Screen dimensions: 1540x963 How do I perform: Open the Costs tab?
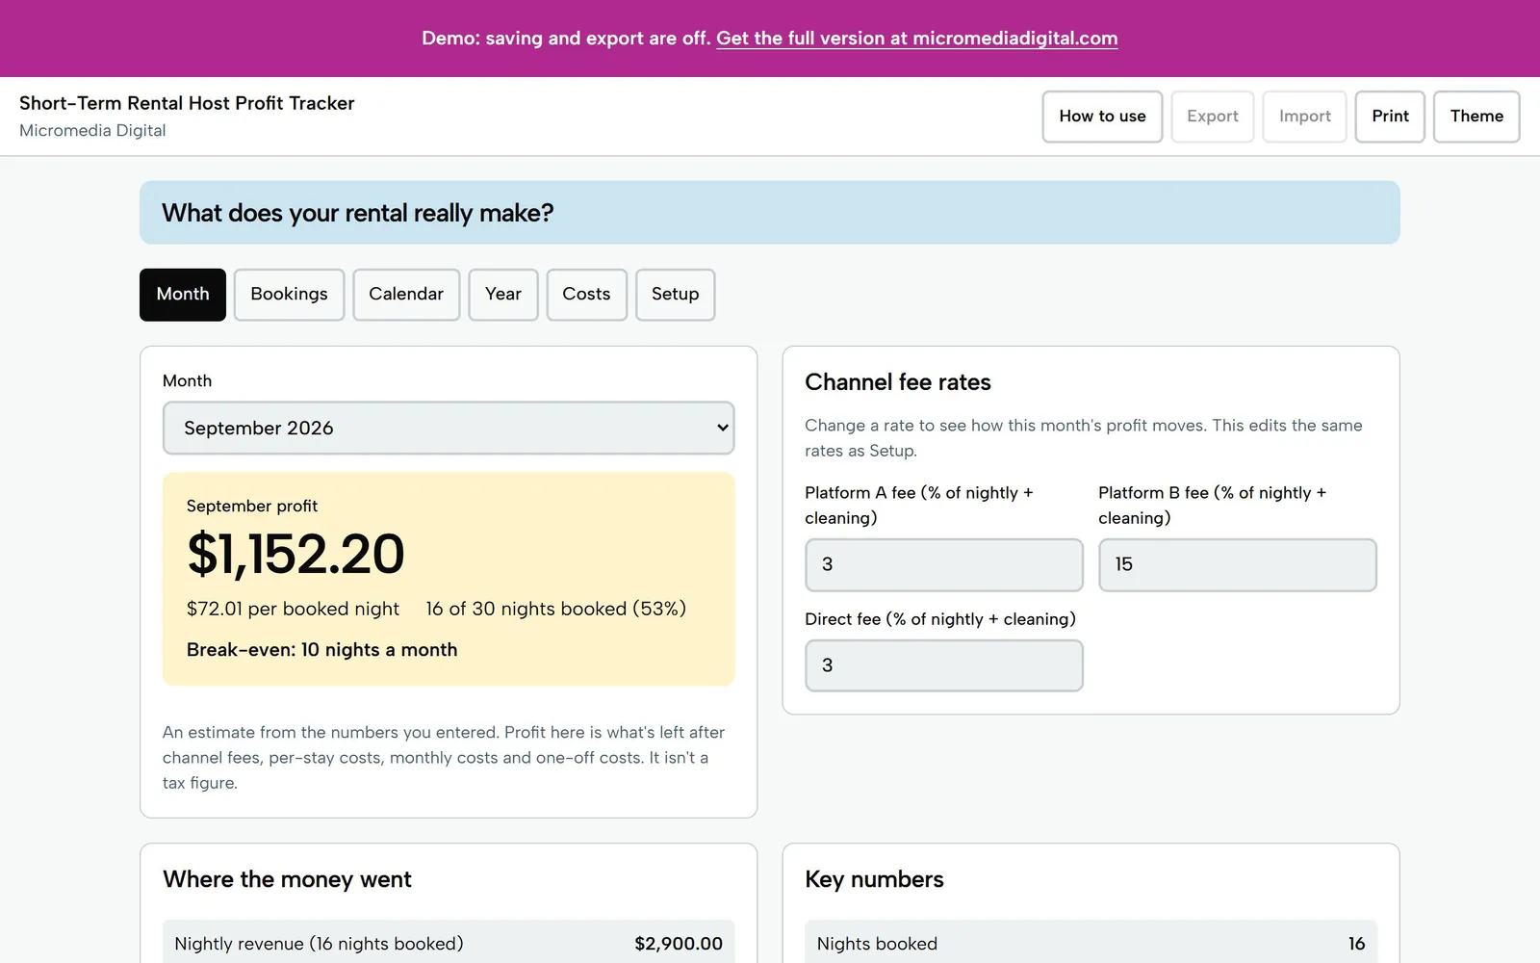586,295
